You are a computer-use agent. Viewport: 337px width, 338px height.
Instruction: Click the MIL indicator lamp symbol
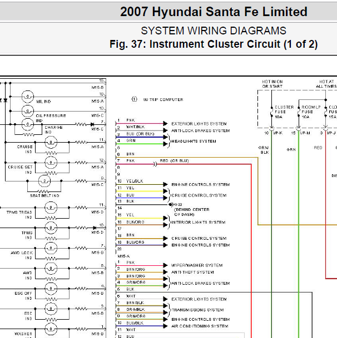click(28, 97)
